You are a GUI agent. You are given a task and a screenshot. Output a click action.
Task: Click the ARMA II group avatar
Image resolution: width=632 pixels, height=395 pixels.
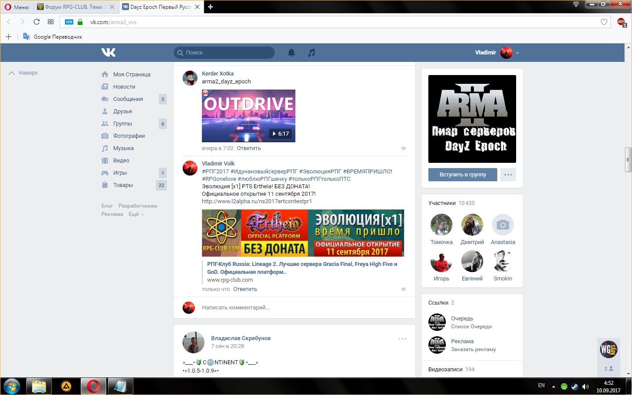click(x=472, y=119)
